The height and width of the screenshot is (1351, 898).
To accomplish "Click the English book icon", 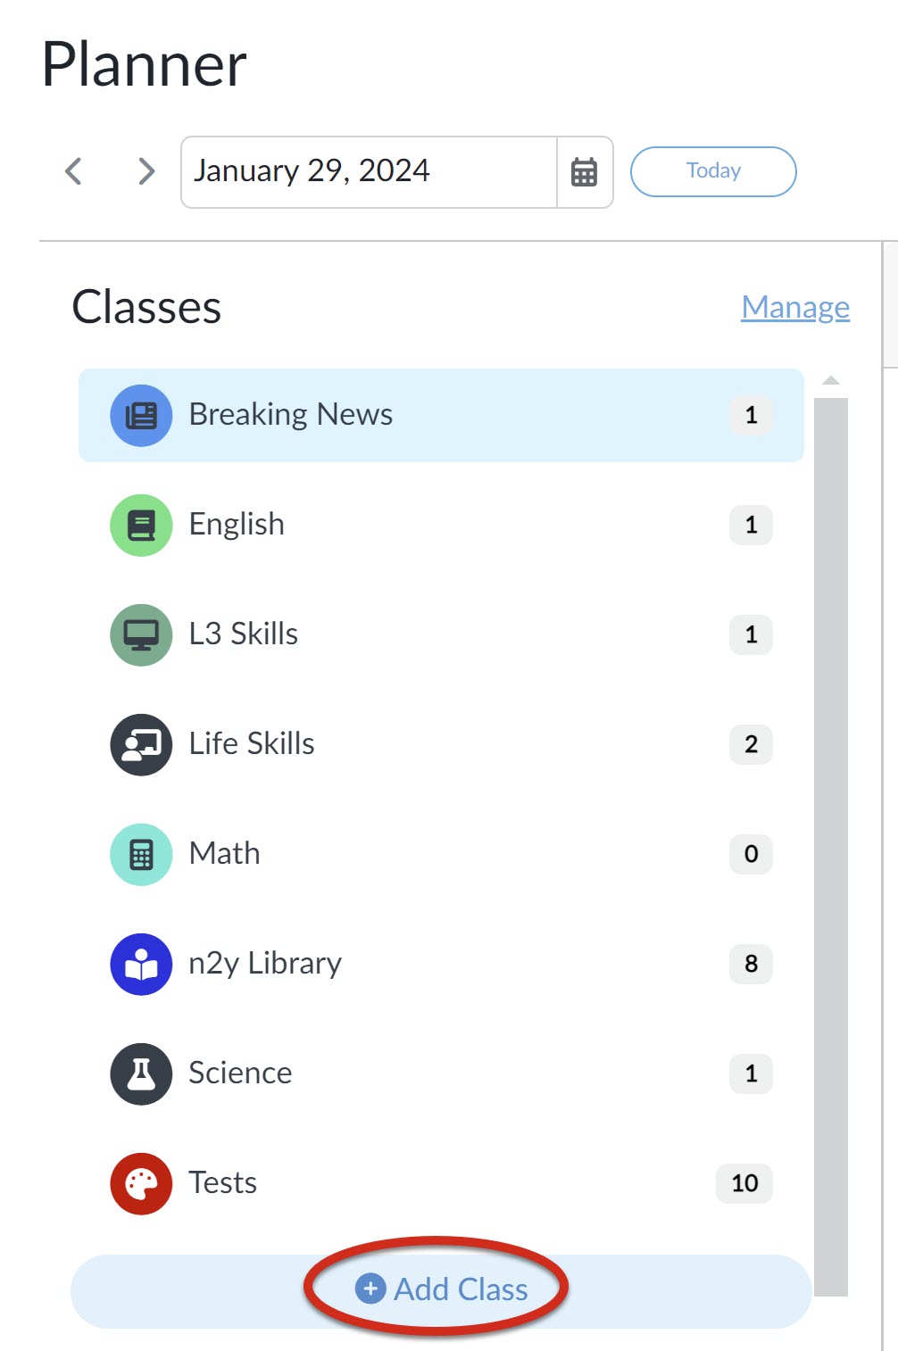I will (141, 525).
